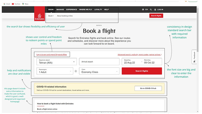Open YouTube bookmark
The width and height of the screenshot is (202, 114).
pyautogui.click(x=16, y=4)
